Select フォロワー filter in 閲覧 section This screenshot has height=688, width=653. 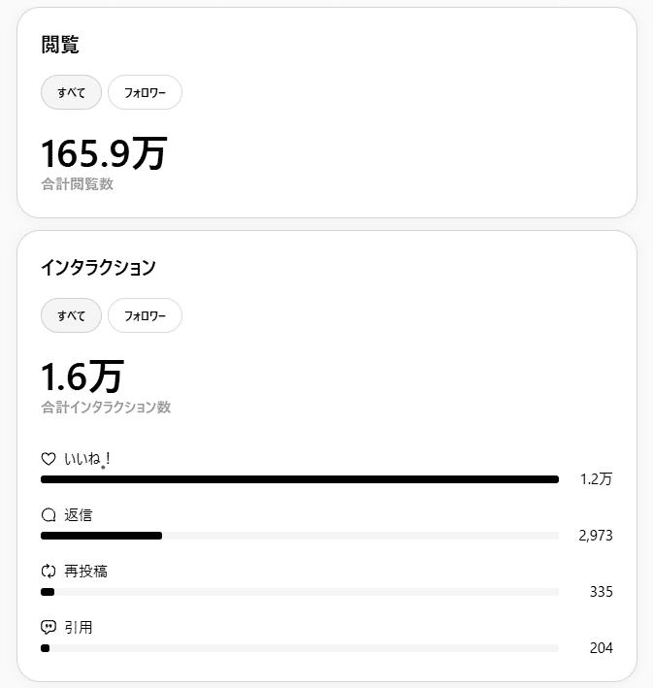145,92
